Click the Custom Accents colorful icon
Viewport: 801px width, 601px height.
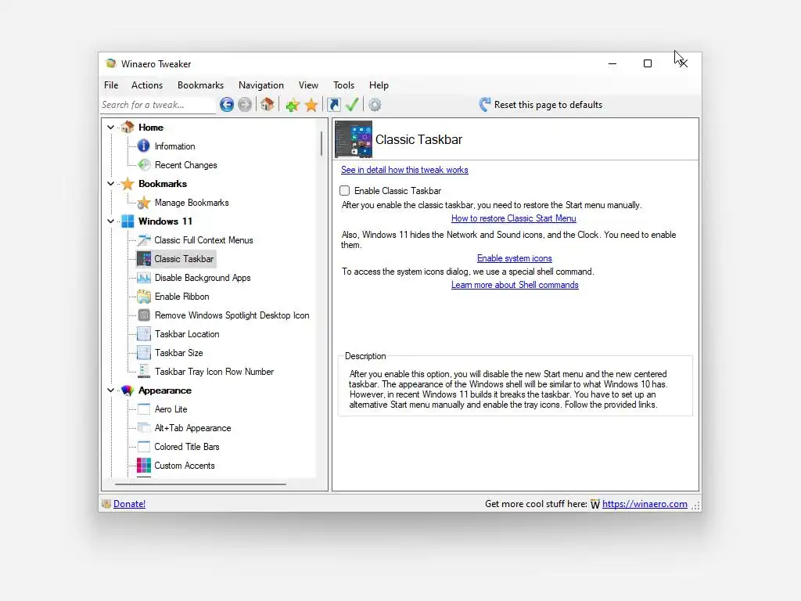(144, 465)
